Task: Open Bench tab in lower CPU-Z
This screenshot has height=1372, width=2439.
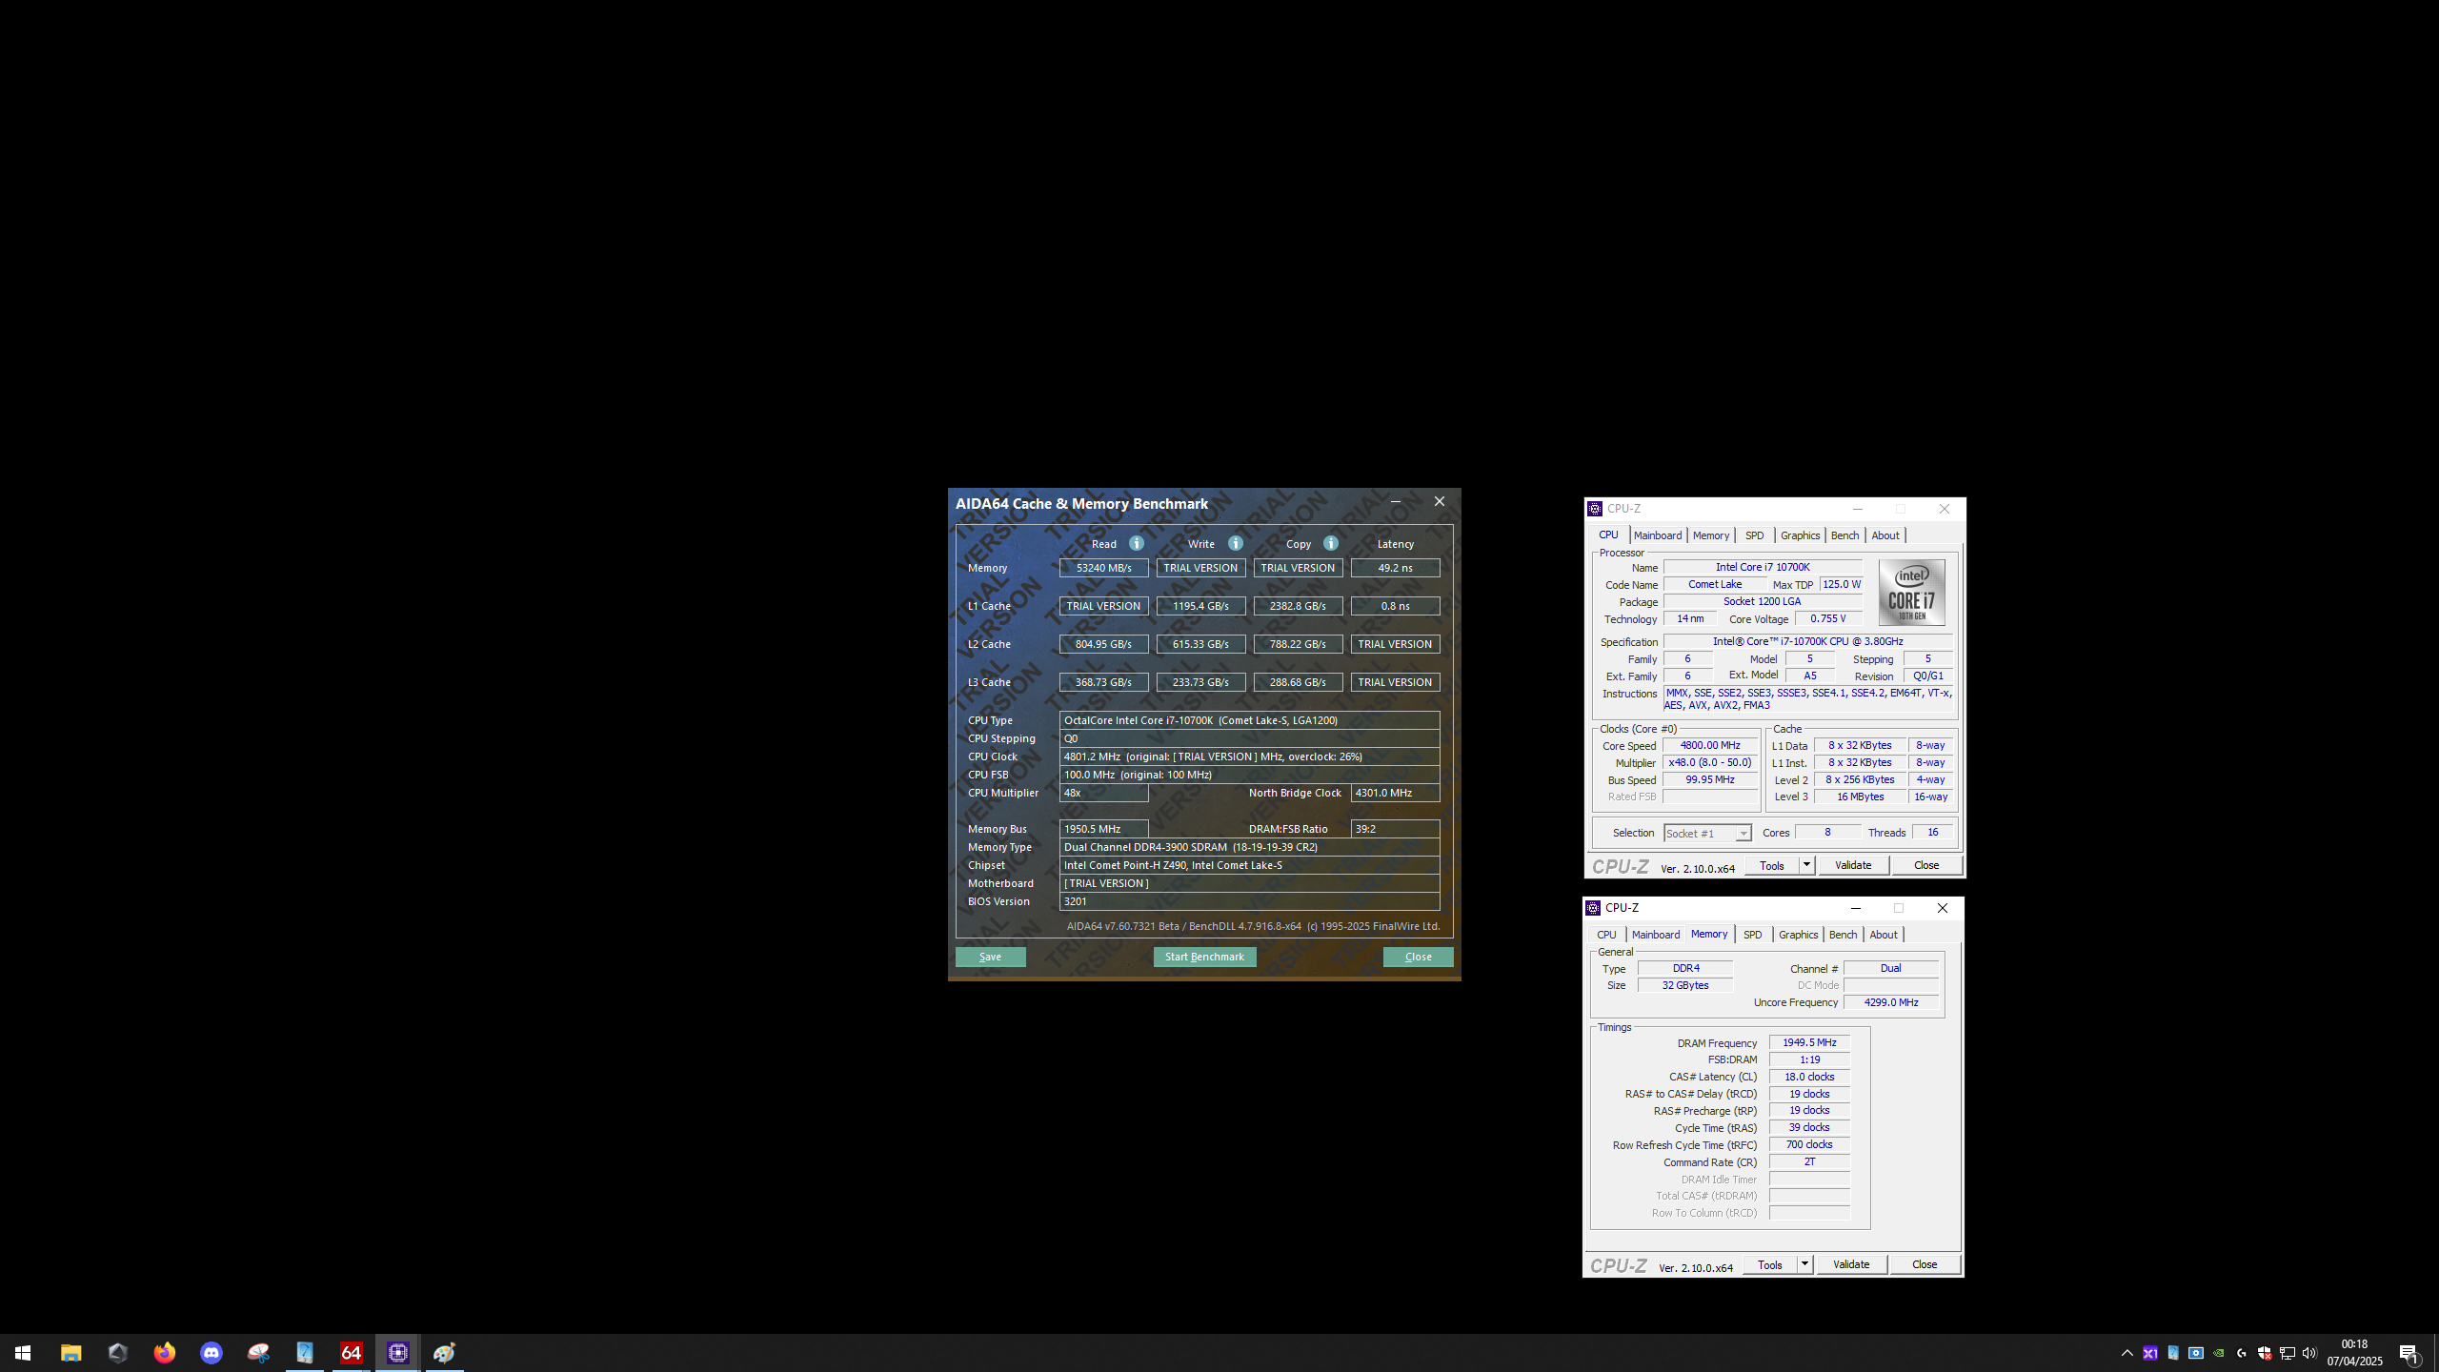Action: [x=1844, y=935]
